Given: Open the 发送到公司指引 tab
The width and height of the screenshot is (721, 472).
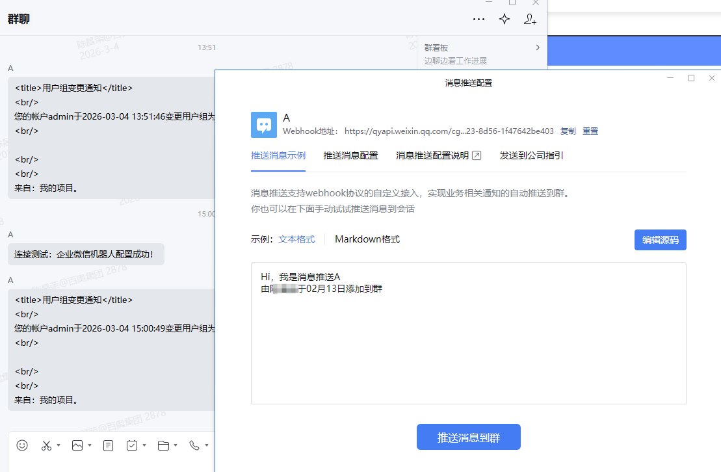Looking at the screenshot, I should 531,156.
